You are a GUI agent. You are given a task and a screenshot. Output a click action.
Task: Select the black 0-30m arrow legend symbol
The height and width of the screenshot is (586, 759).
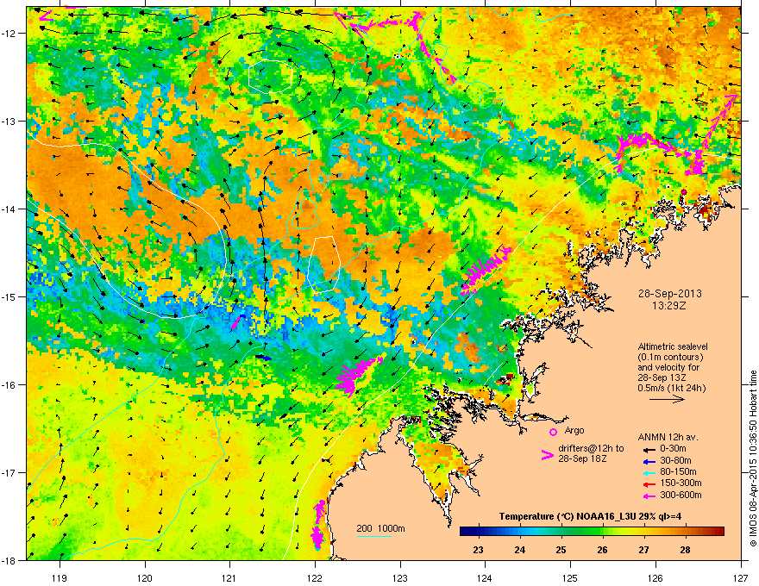click(649, 449)
